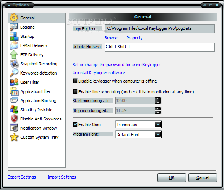Viewport: 224px width, 190px height.
Task: Select Custom System Tray entry
Action: pyautogui.click(x=37, y=137)
